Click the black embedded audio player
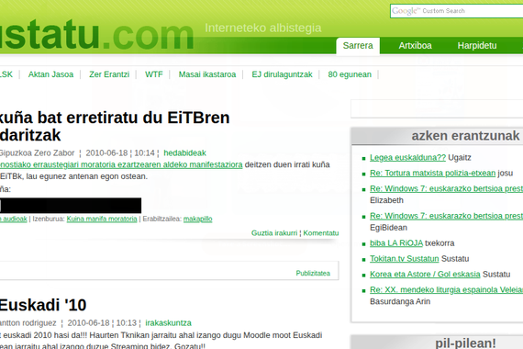This screenshot has height=349, width=523. pyautogui.click(x=71, y=206)
